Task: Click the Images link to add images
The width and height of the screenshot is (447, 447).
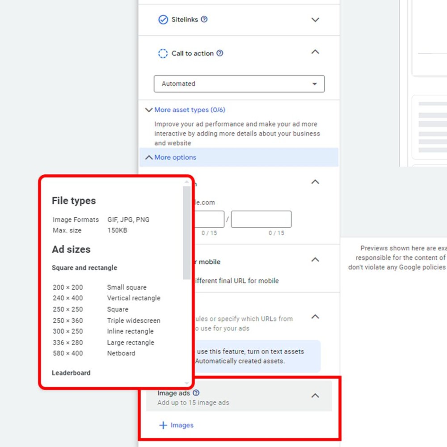Action: 182,425
